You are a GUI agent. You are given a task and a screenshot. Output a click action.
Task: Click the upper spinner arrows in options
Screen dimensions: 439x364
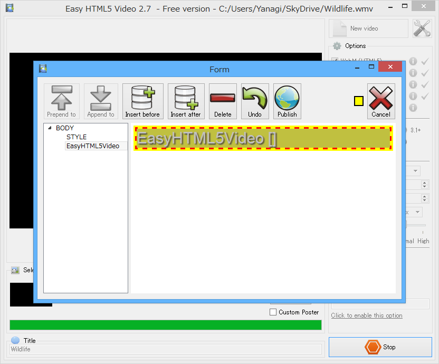pyautogui.click(x=425, y=185)
